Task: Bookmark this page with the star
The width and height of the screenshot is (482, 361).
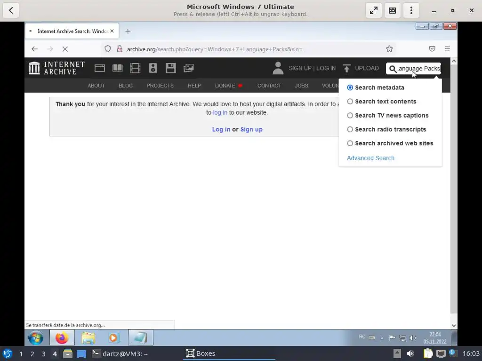Action: (x=389, y=49)
